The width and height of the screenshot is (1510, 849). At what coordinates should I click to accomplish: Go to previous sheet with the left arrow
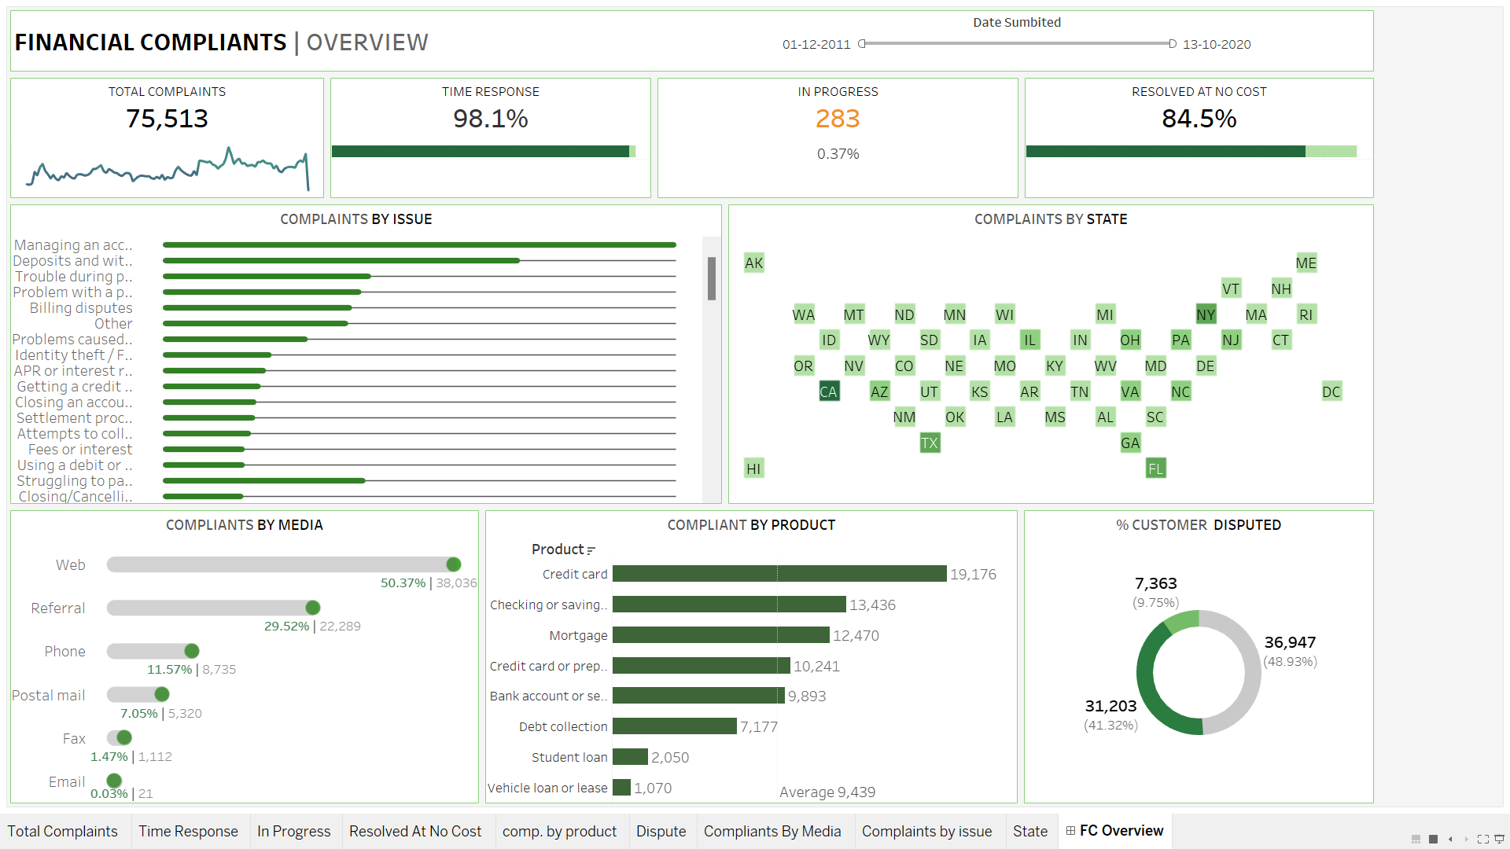click(1450, 840)
